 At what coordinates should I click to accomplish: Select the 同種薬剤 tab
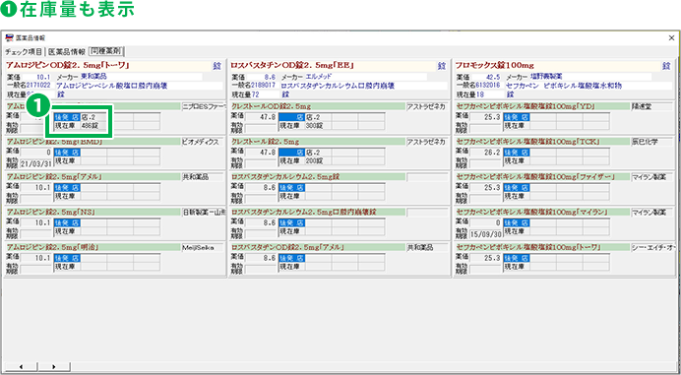106,51
